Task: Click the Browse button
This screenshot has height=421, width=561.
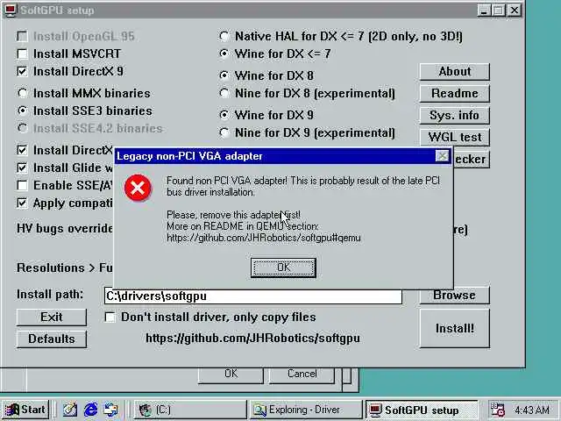Action: (454, 295)
